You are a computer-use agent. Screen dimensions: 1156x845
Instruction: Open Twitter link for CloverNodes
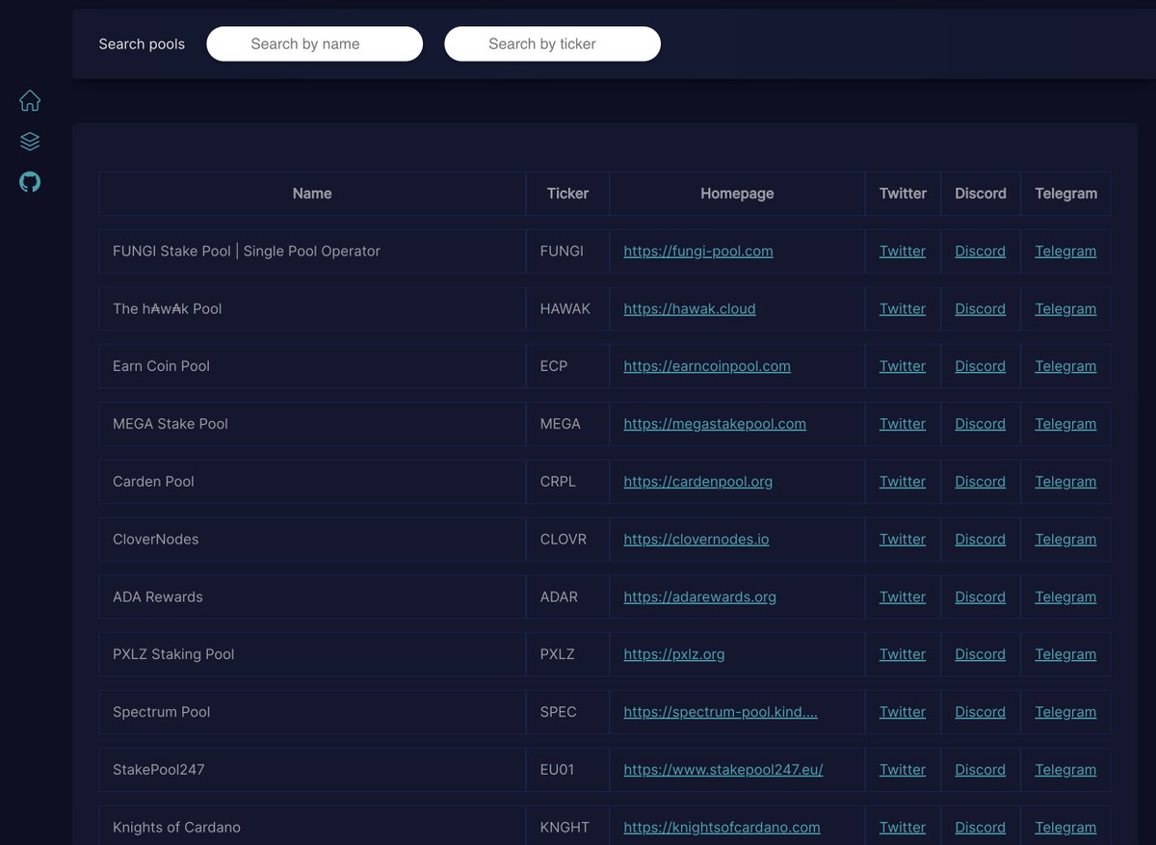(x=903, y=540)
